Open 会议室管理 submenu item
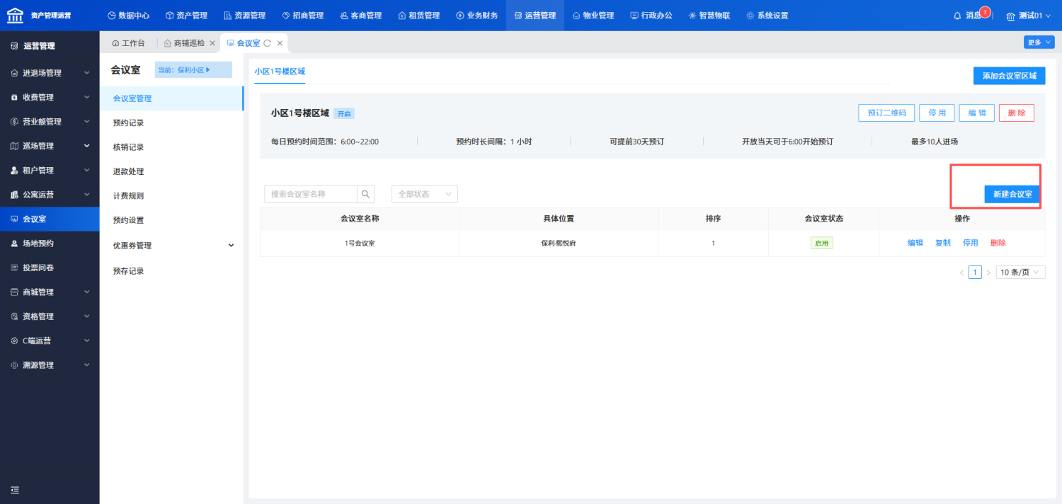 click(x=172, y=98)
